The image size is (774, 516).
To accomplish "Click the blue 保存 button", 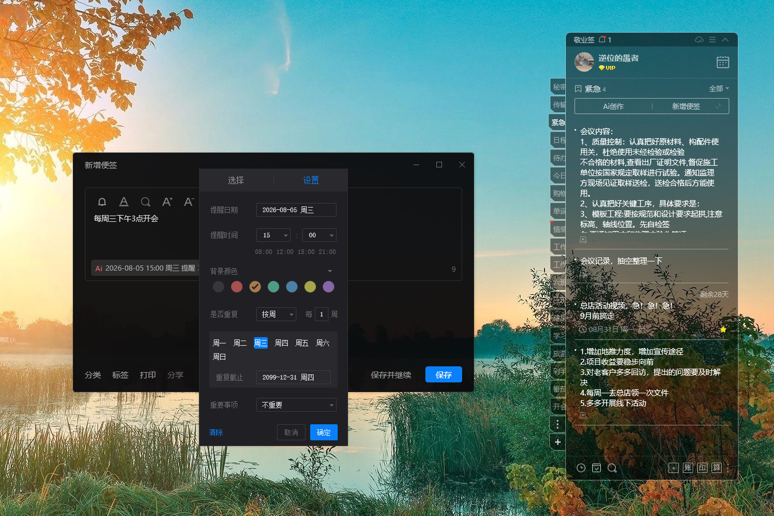I will point(444,374).
